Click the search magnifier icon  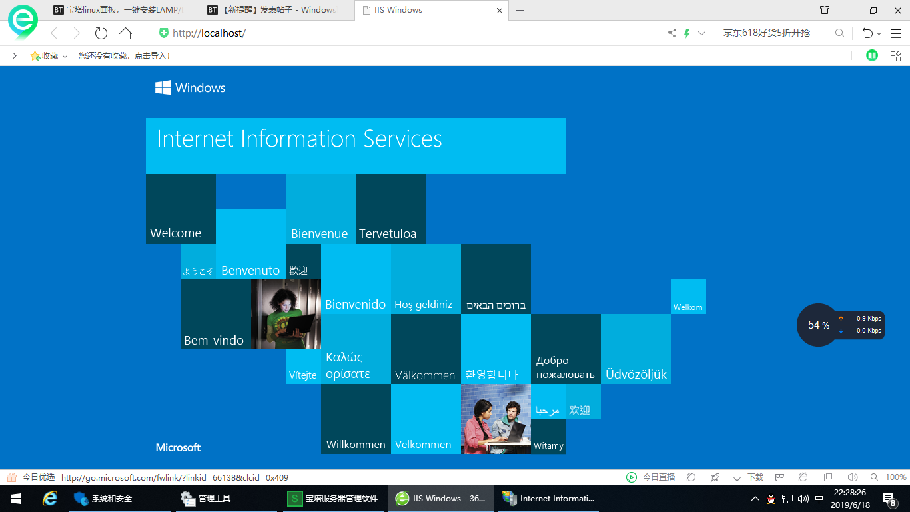pos(839,33)
